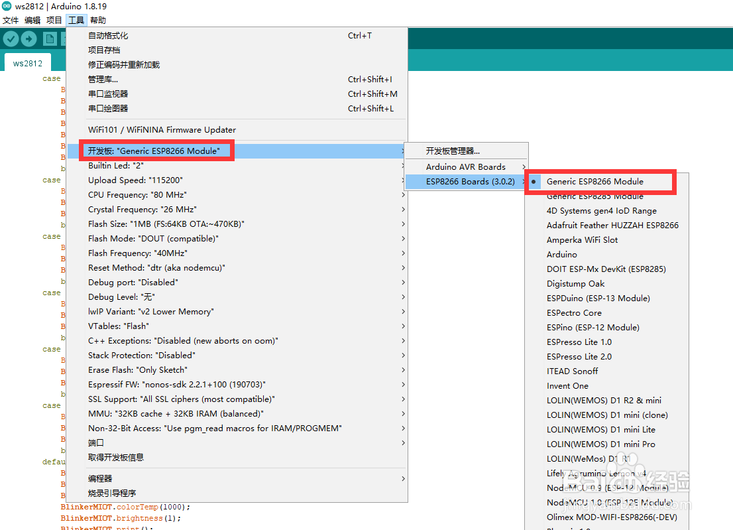
Task: Click the New sketch toolbar icon
Action: [50, 39]
